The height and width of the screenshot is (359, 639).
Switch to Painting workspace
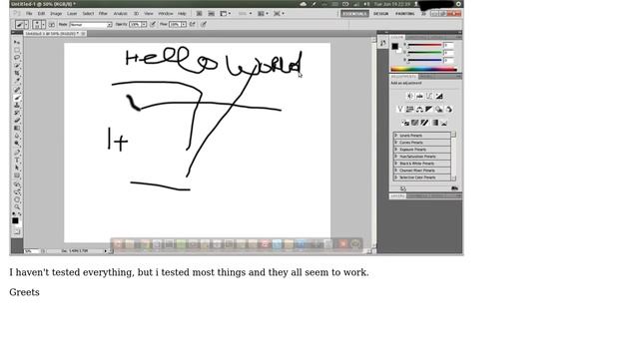pos(405,13)
